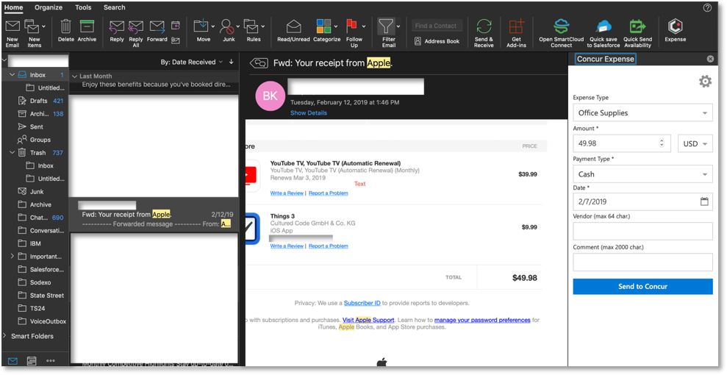
Task: Click Quick Send Availability icon
Action: click(x=637, y=26)
